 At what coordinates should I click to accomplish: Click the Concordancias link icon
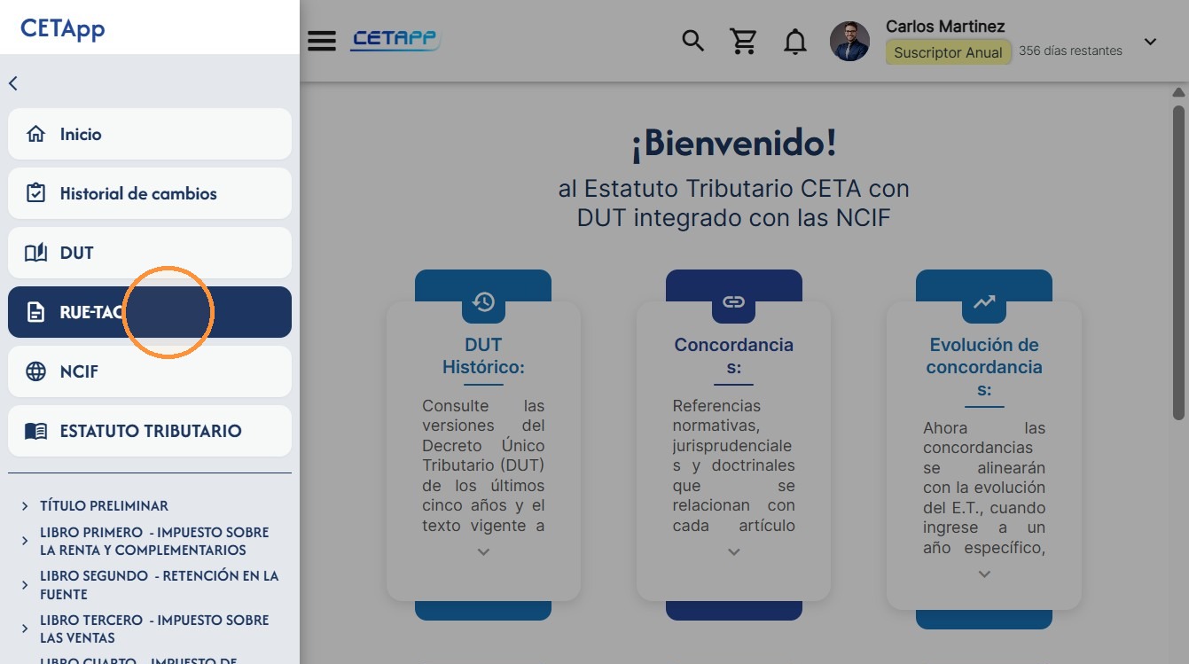click(733, 302)
